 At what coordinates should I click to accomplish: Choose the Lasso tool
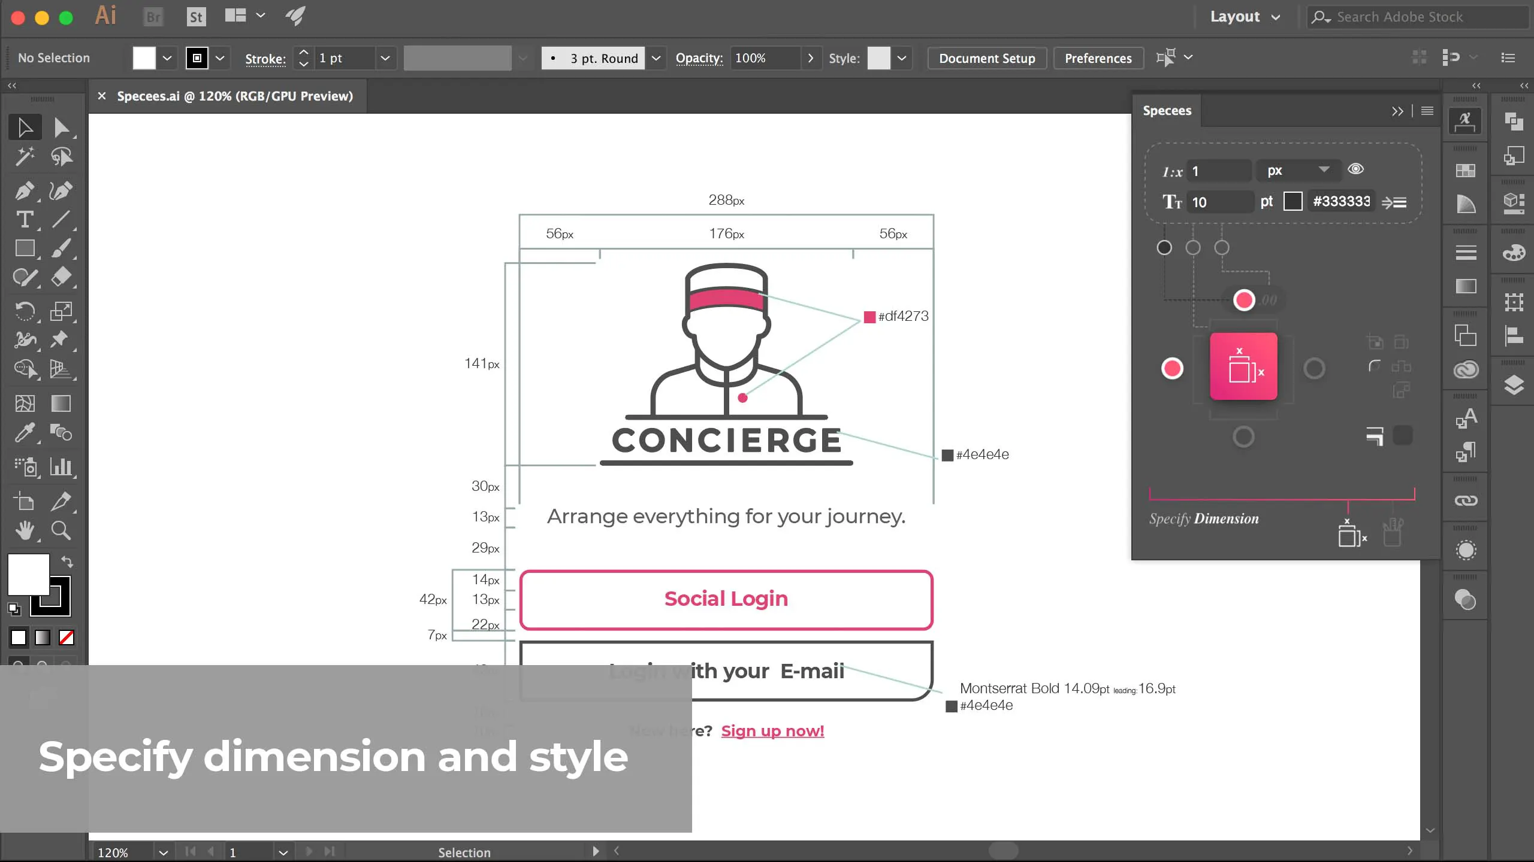(61, 157)
